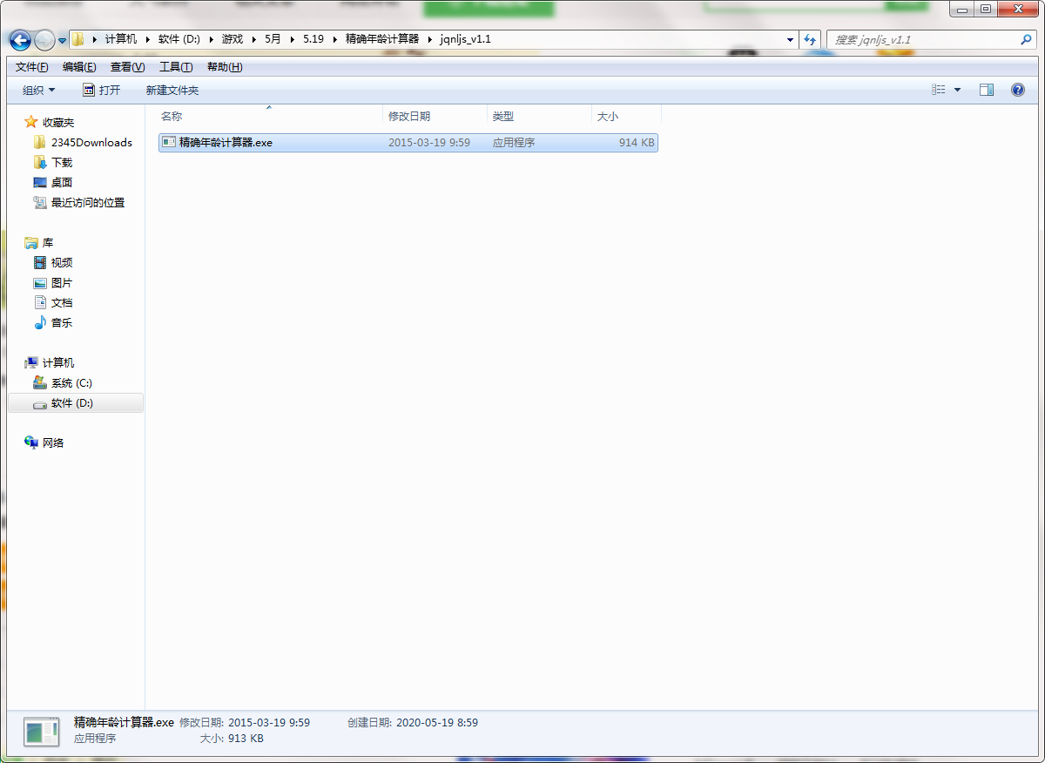Expand the address bar history dropdown
The height and width of the screenshot is (763, 1045).
click(790, 40)
